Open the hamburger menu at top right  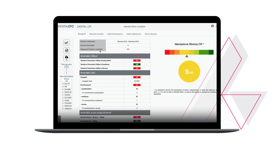(x=212, y=26)
